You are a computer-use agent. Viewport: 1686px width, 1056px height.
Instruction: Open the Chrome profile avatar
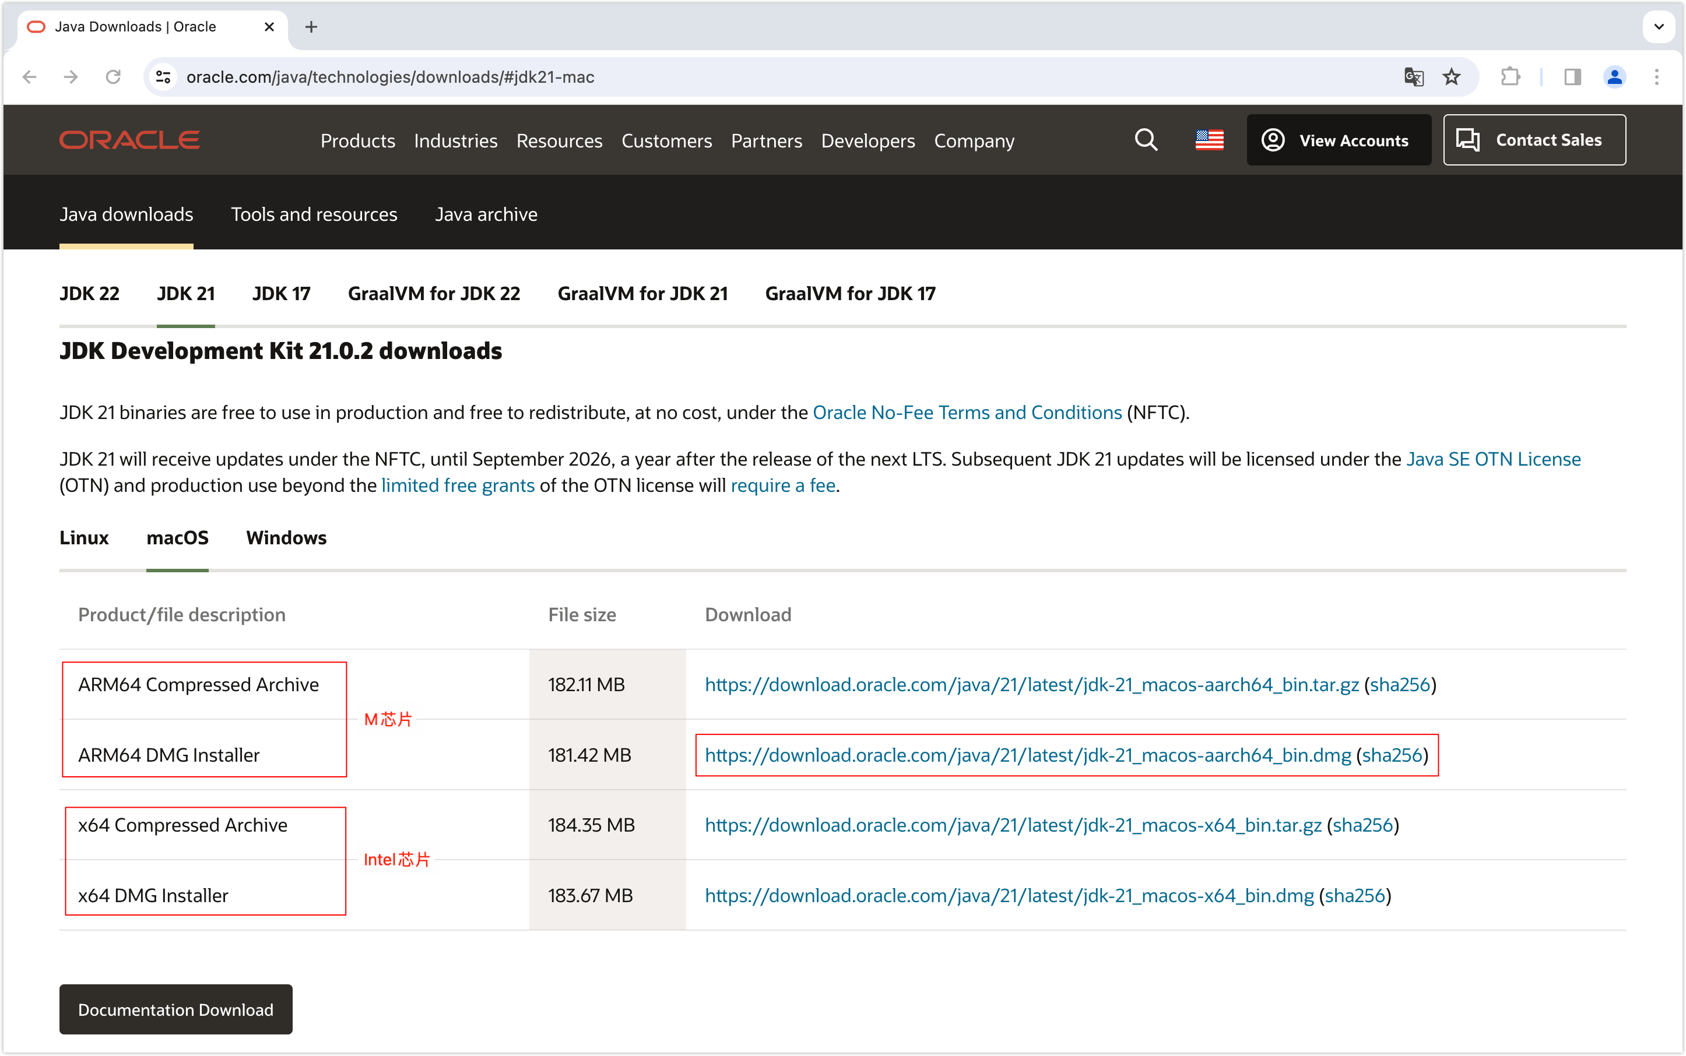click(1615, 77)
